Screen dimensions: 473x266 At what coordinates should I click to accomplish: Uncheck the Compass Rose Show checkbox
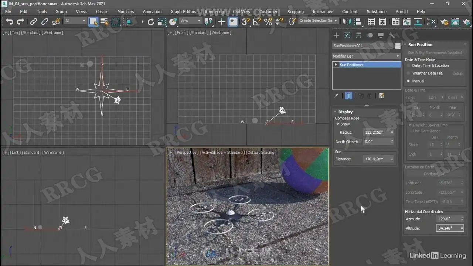[x=338, y=124]
